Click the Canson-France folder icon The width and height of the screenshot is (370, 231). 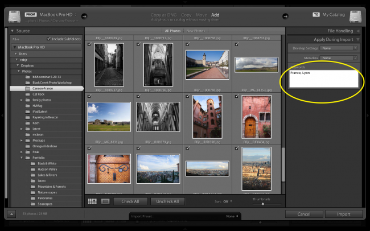[28, 88]
